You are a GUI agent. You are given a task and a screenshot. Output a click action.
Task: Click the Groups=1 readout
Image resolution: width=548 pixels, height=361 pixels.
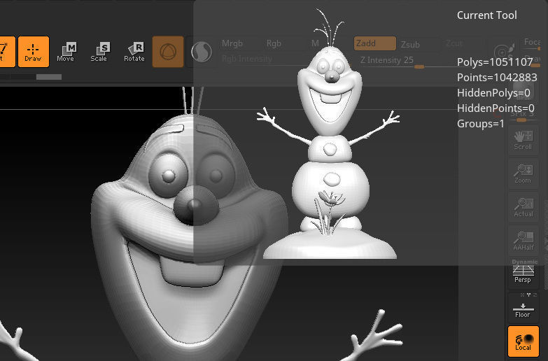click(x=481, y=123)
